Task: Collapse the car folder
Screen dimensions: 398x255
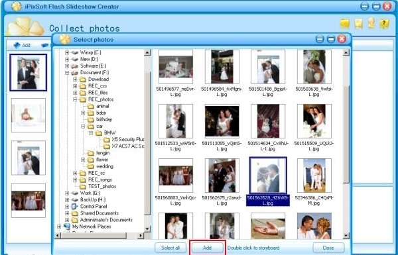Action: click(83, 126)
